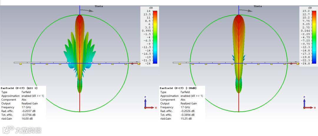Click the "0.995" scale label

(146, 31)
